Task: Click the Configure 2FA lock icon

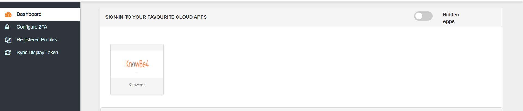Action: point(7,27)
